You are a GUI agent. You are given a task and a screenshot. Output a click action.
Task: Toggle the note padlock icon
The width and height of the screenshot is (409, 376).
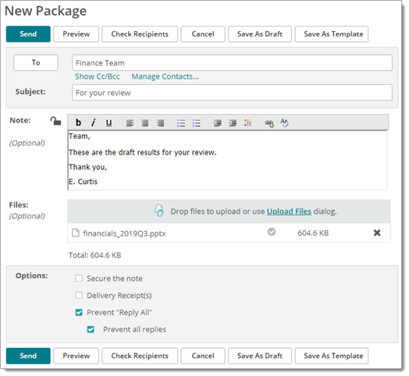click(x=55, y=121)
